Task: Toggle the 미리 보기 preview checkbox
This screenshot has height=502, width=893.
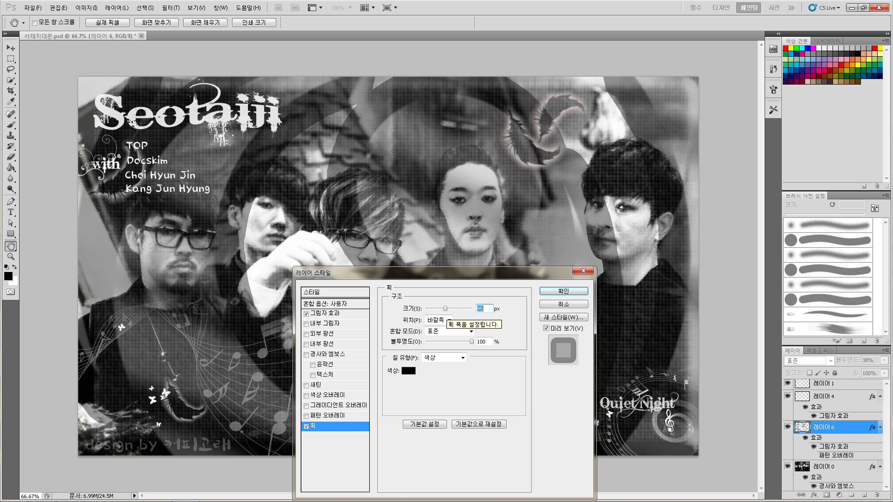Action: click(546, 328)
